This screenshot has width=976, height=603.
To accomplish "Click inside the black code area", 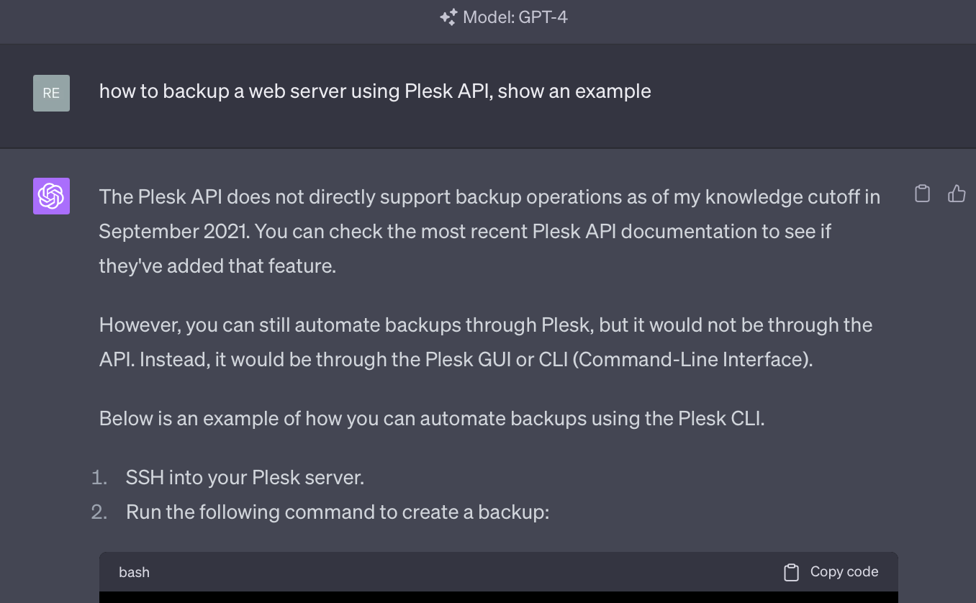I will 498,597.
